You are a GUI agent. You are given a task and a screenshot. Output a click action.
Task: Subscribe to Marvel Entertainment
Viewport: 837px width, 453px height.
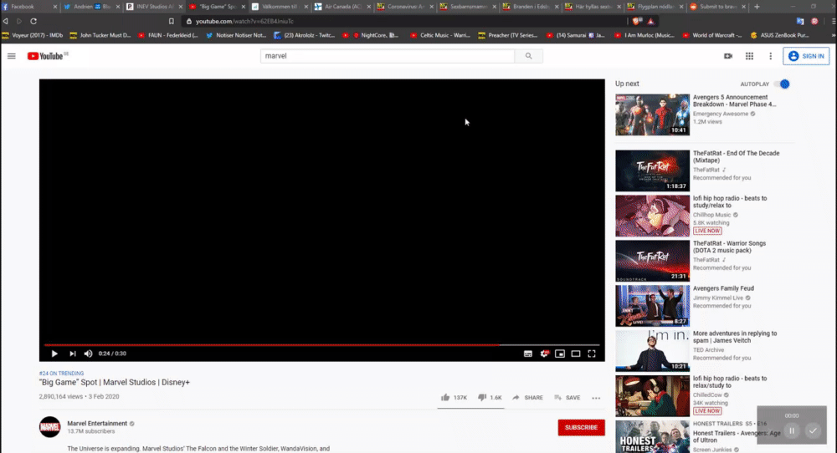tap(582, 427)
